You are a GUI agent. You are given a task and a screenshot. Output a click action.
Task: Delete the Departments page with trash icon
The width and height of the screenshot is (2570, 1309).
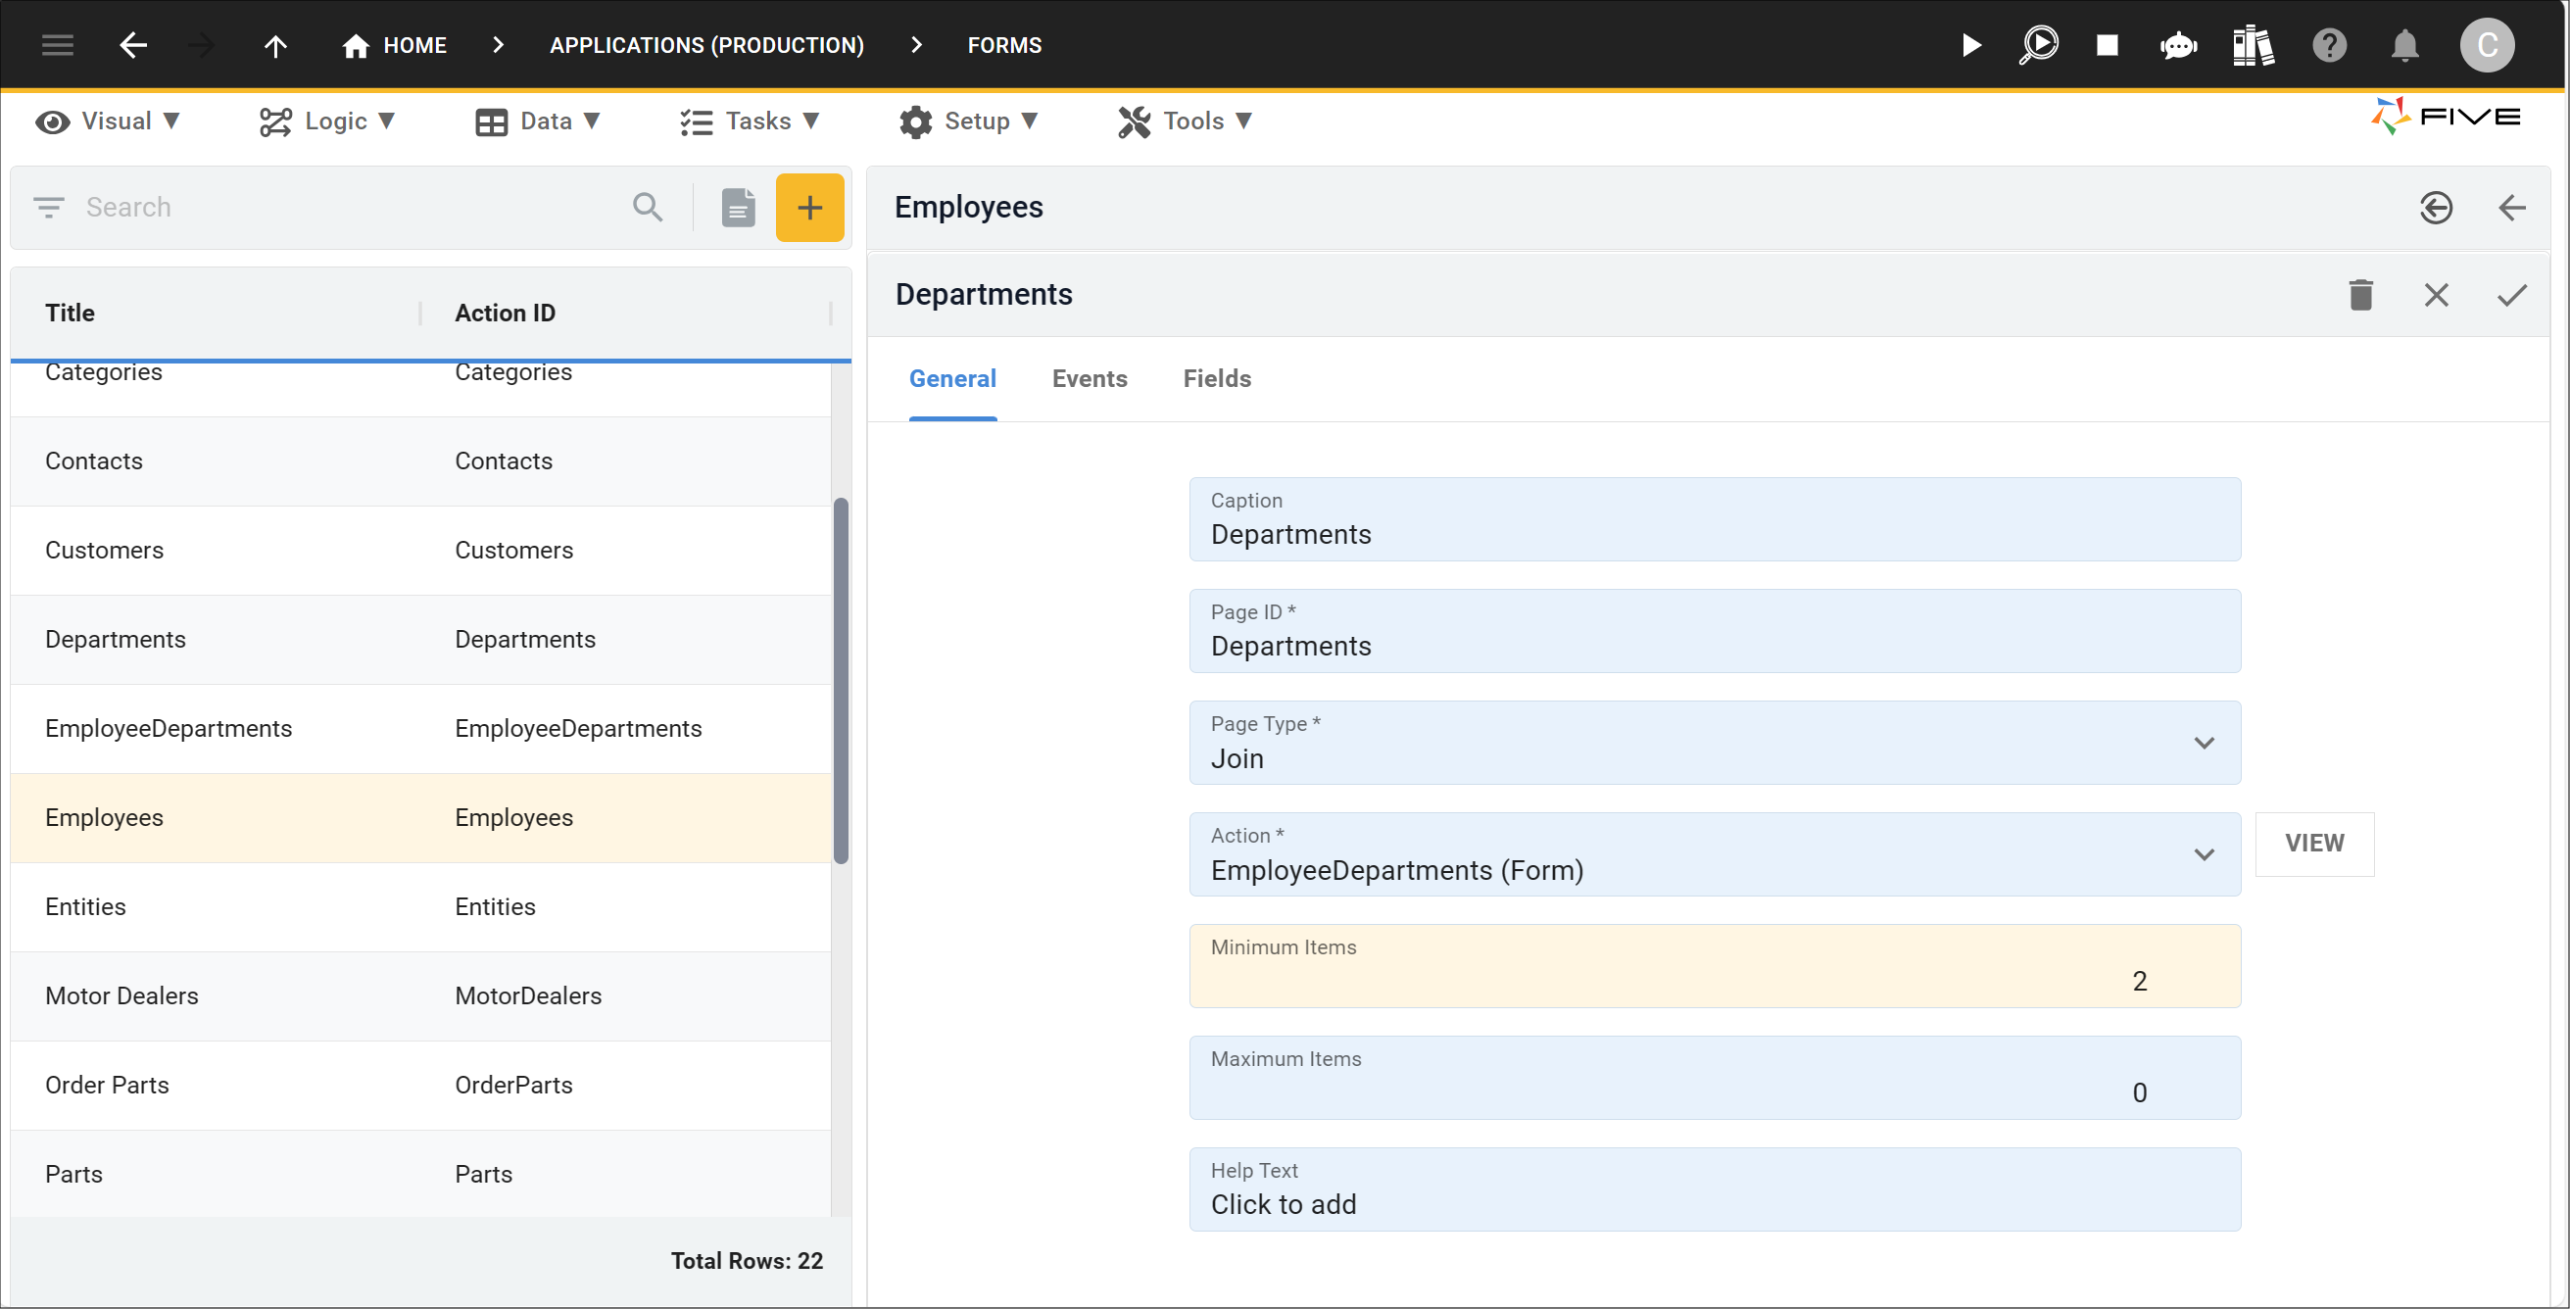click(x=2360, y=294)
